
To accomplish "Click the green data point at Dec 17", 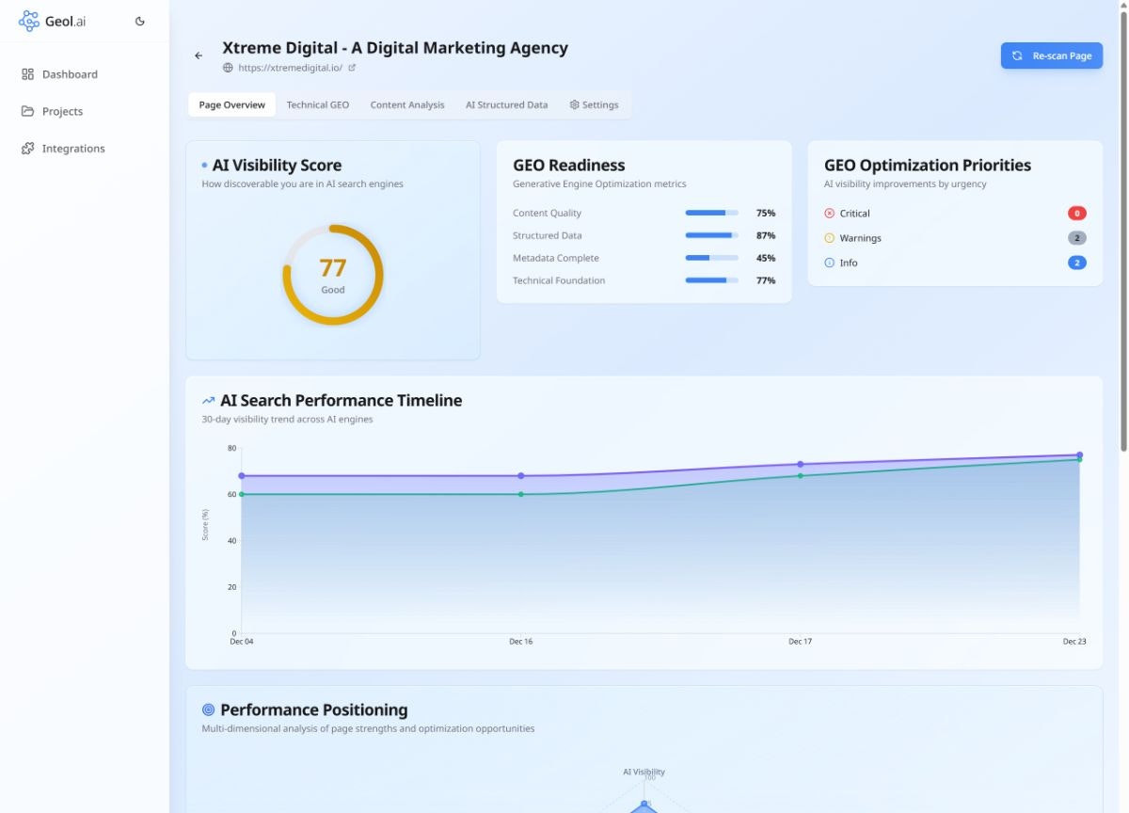I will point(801,476).
